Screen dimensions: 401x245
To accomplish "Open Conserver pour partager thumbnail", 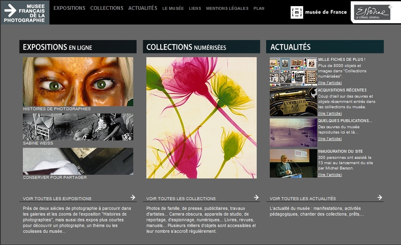I will [x=78, y=161].
